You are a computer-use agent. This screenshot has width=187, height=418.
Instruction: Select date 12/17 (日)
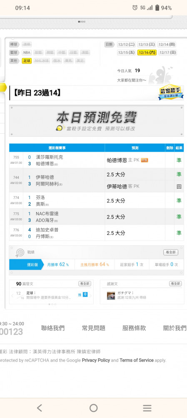tap(167, 53)
